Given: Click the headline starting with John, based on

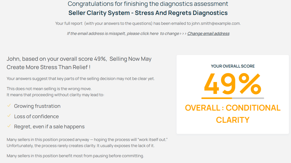Looking at the screenshot, I should click(x=79, y=63).
